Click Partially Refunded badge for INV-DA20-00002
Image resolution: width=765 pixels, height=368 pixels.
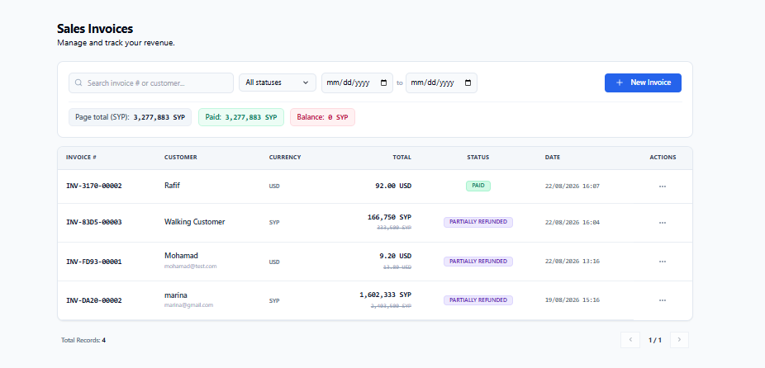(x=478, y=300)
